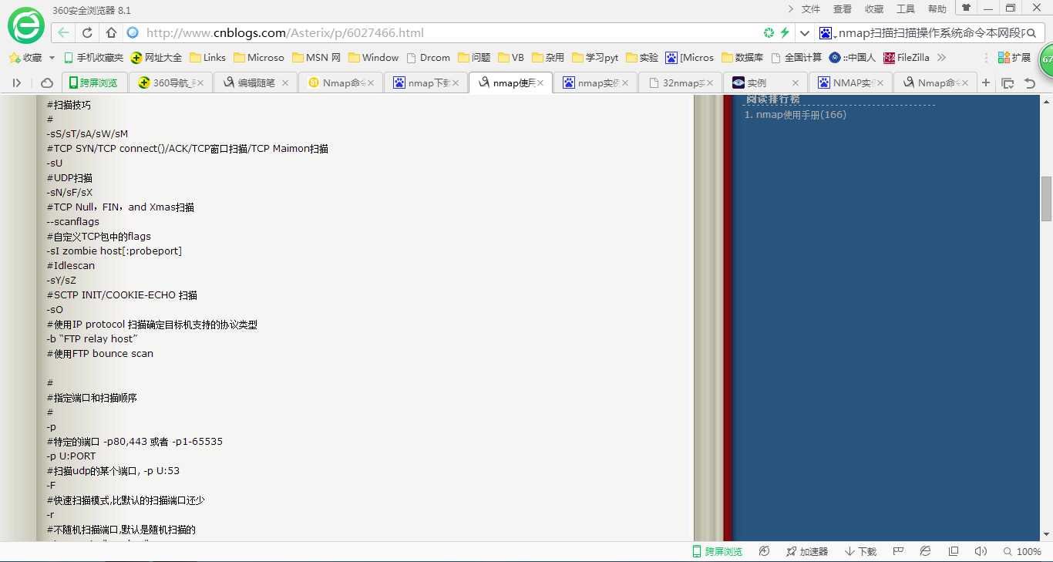Click the lightning speed mode icon
The width and height of the screenshot is (1053, 562).
pos(785,32)
